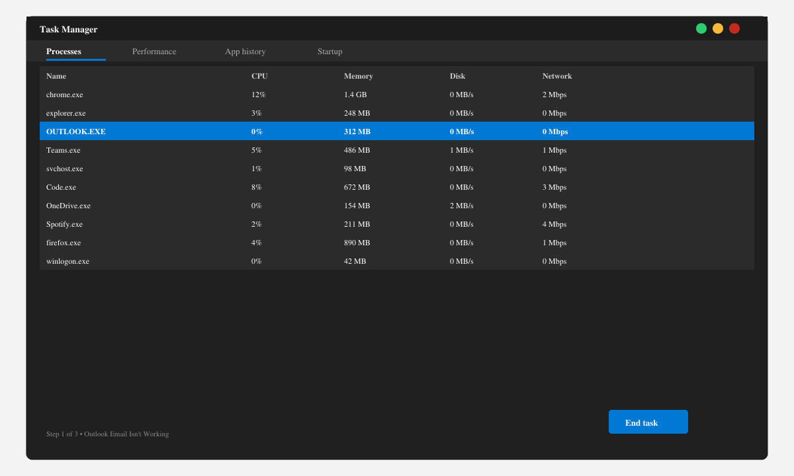The image size is (794, 476).
Task: Click Code.exe memory 672 MB
Action: pyautogui.click(x=357, y=187)
